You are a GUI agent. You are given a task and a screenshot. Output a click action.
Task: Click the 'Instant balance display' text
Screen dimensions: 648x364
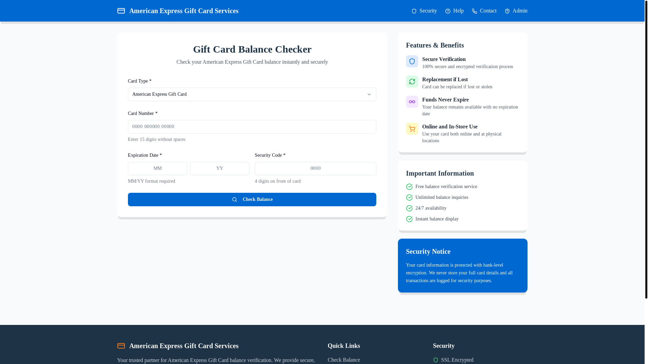tap(437, 219)
